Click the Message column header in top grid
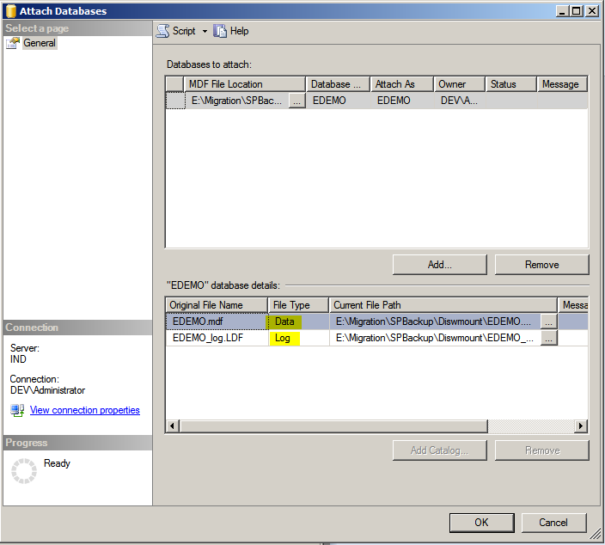This screenshot has height=545, width=605. 562,84
